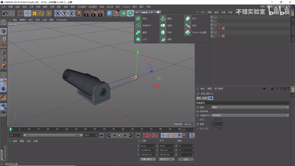
Task: Open the 类型 dropdown in attributes
Action: coord(250,107)
